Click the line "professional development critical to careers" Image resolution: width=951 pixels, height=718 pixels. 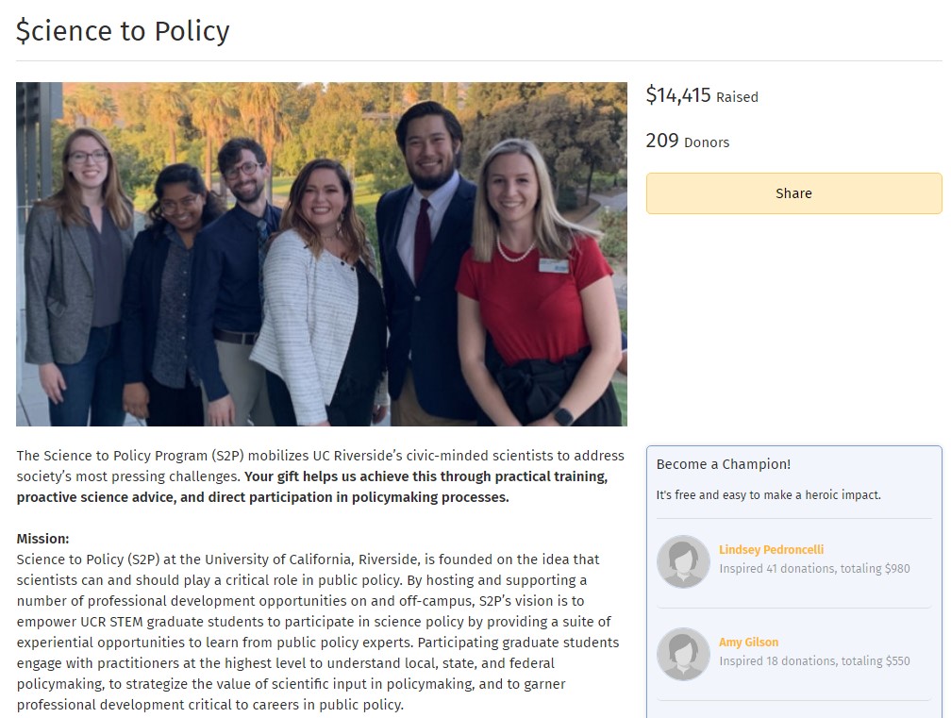click(209, 705)
